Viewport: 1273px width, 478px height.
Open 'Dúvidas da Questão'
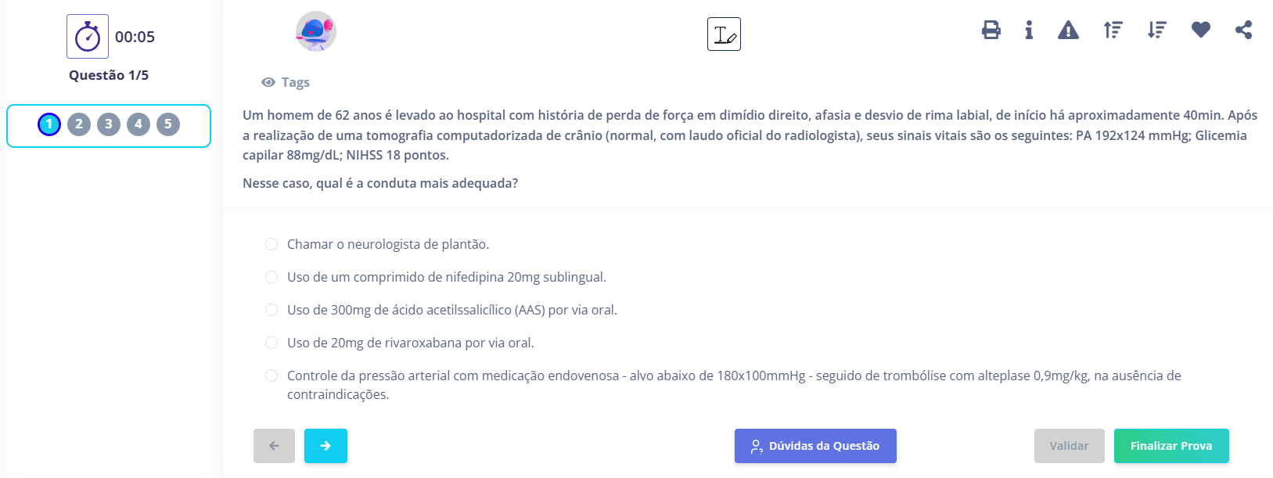click(x=815, y=445)
